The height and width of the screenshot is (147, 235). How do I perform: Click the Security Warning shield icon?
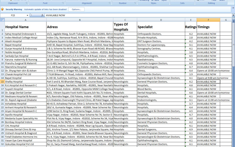click(x=2, y=9)
